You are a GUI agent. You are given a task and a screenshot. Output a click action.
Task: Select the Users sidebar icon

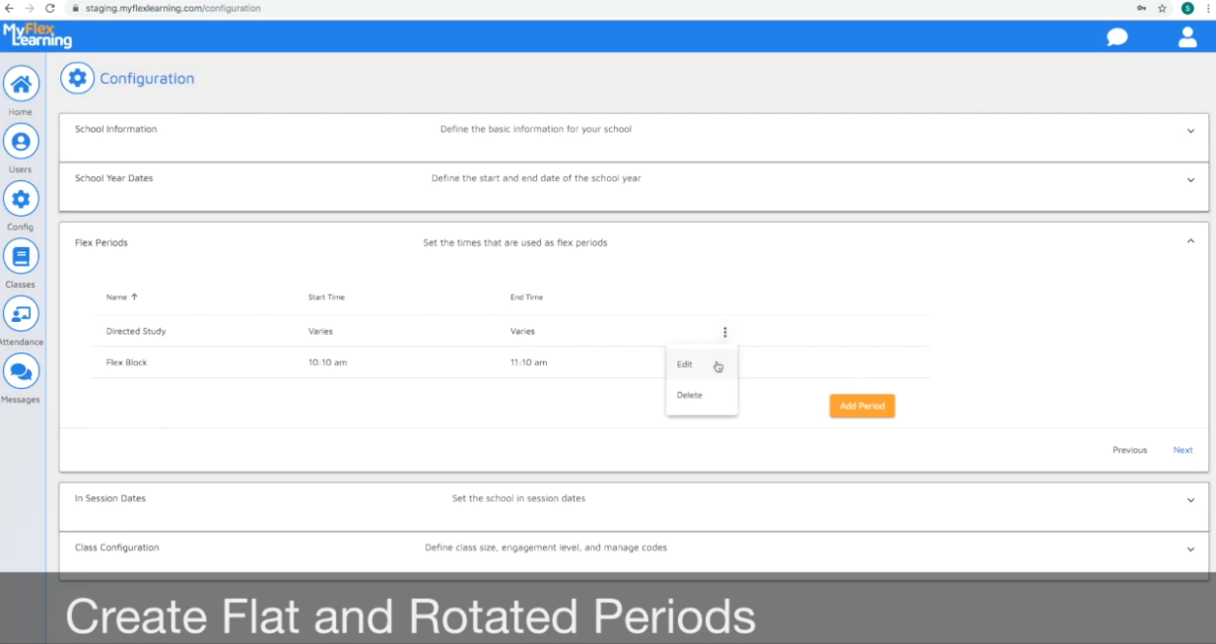(21, 141)
